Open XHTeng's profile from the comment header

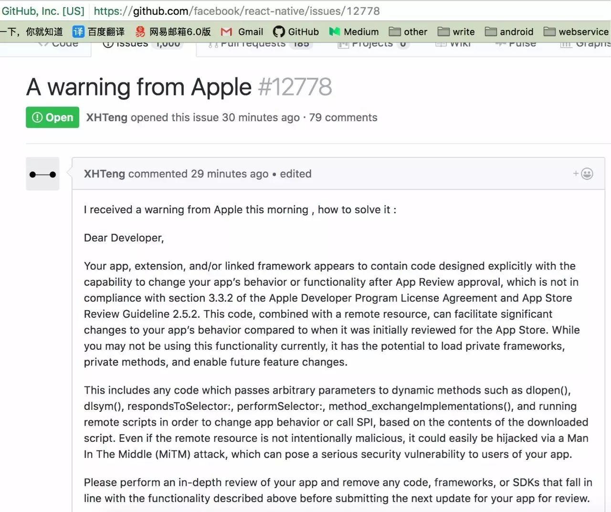105,174
